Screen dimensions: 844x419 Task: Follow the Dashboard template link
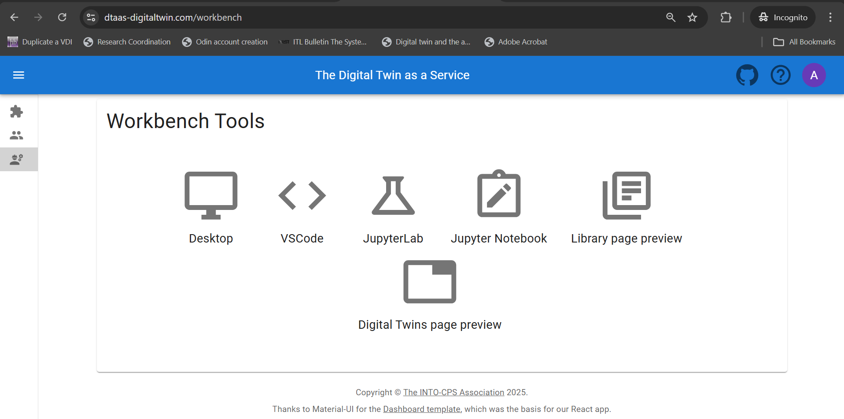coord(421,409)
